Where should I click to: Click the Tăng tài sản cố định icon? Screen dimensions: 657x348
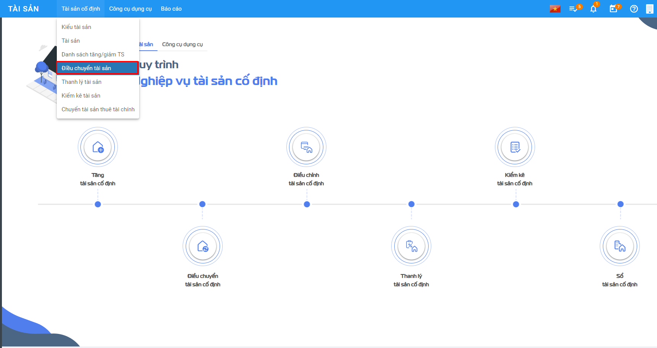point(98,147)
